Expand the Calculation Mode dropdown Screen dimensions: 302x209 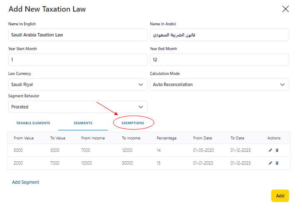[219, 85]
